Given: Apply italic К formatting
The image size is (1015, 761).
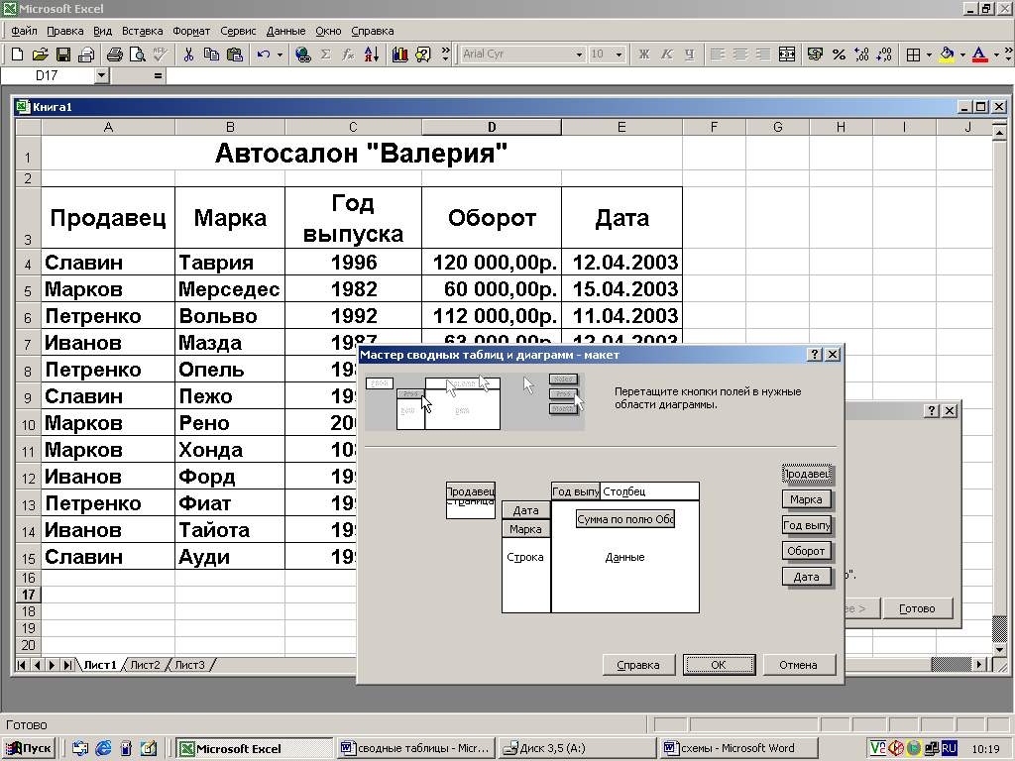Looking at the screenshot, I should 667,54.
